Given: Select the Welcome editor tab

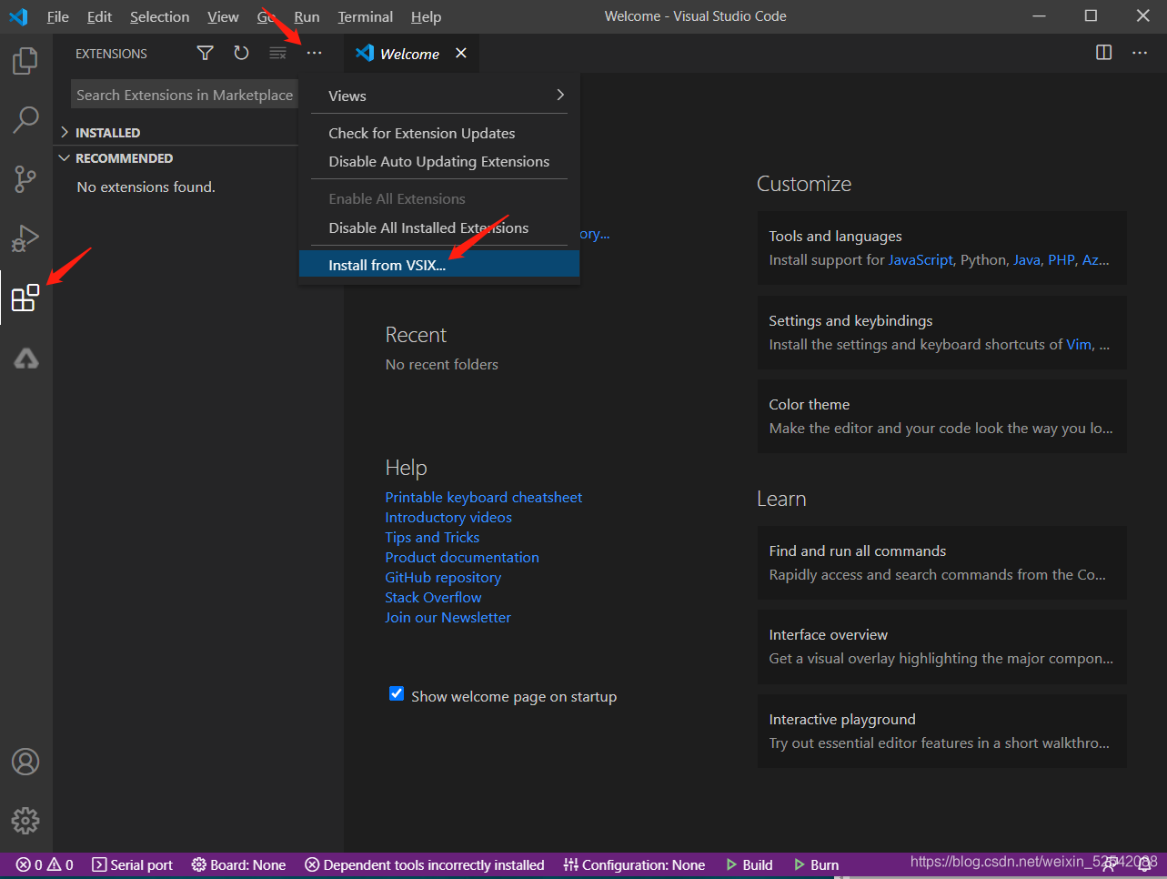Looking at the screenshot, I should pyautogui.click(x=411, y=53).
